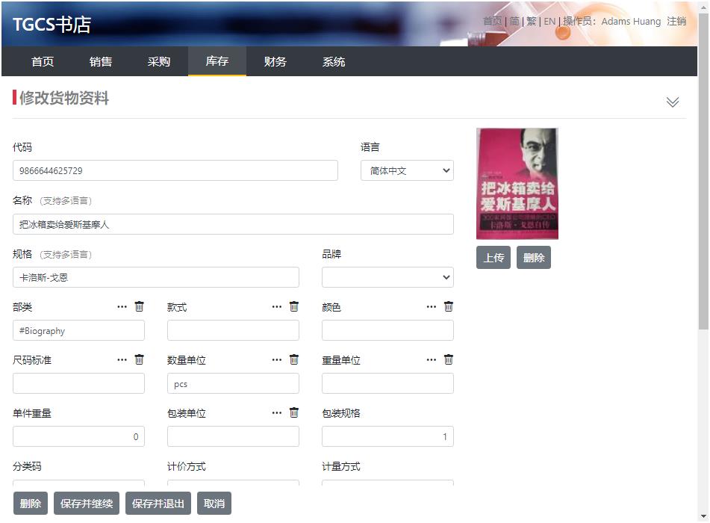Click the 保存并退出 button
Screen dimensions: 710x523
tap(158, 504)
